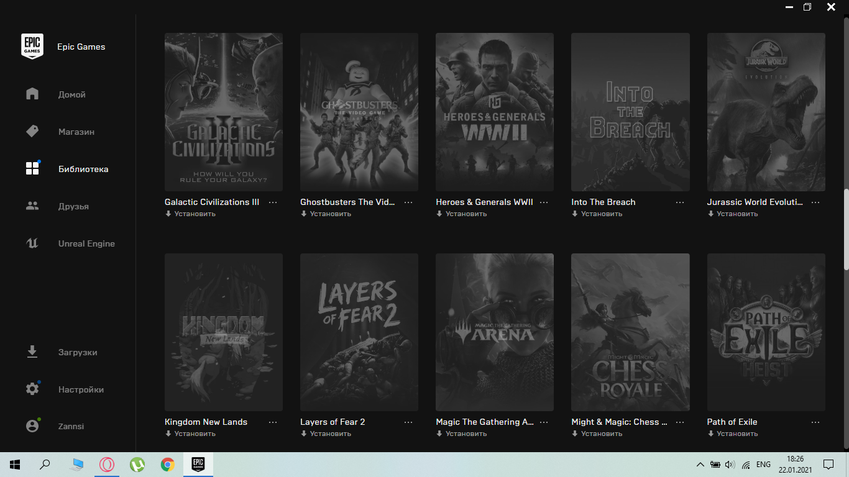Open options dots for Layers of Fear 2
This screenshot has height=477, width=849.
(408, 422)
